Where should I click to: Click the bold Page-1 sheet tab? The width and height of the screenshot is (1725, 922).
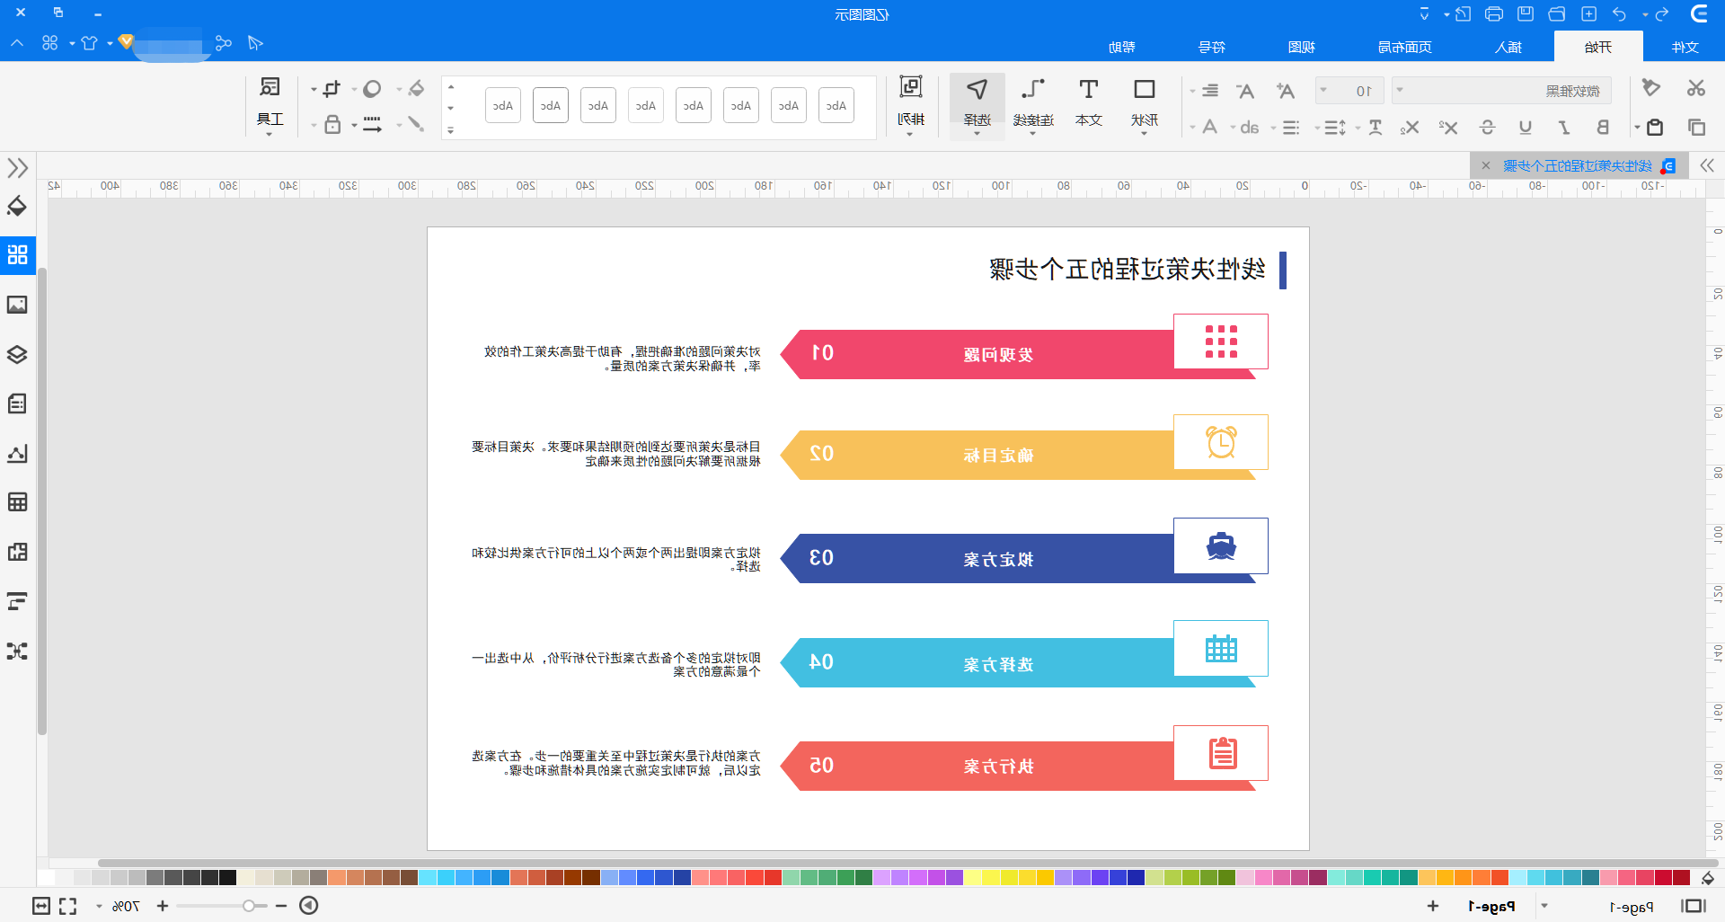1492,906
